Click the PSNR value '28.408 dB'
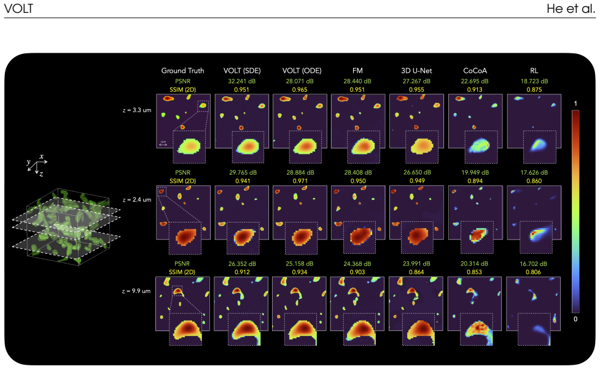The image size is (600, 369). coord(358,172)
